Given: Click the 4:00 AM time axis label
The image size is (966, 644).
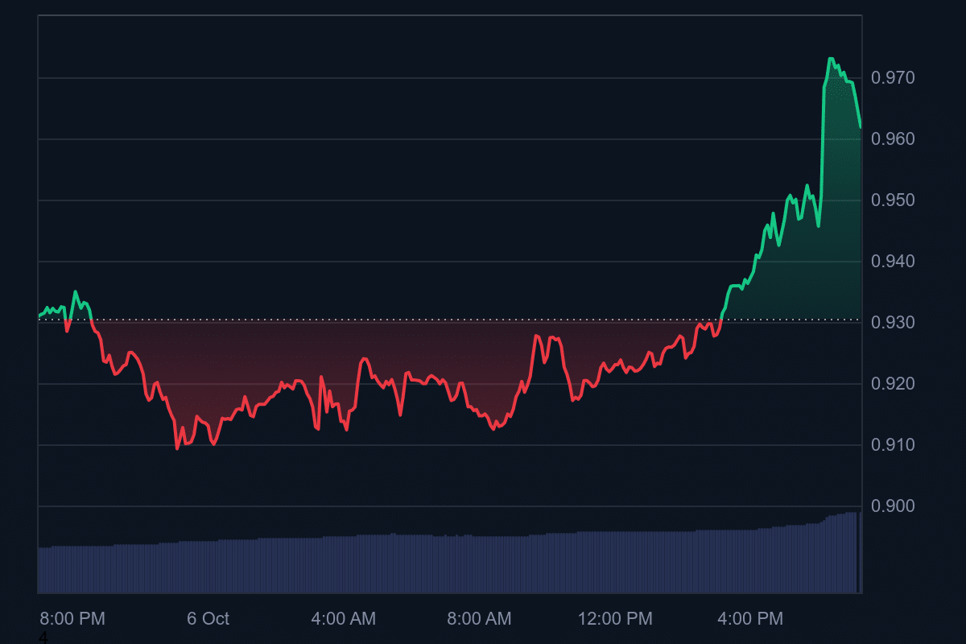Looking at the screenshot, I should (x=343, y=618).
